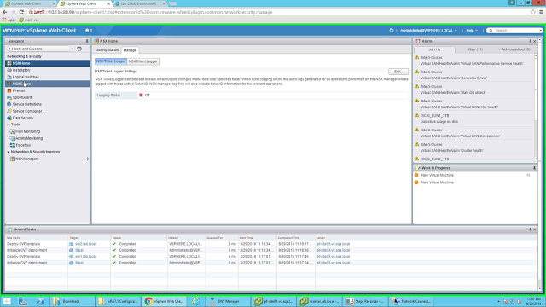Collapse Networking & Security Inventory section
Screen dimensions: 546x307
click(9, 152)
